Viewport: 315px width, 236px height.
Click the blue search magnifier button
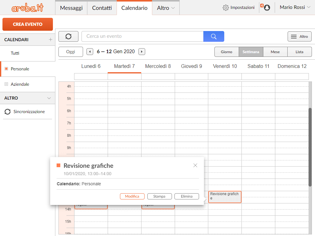click(213, 36)
